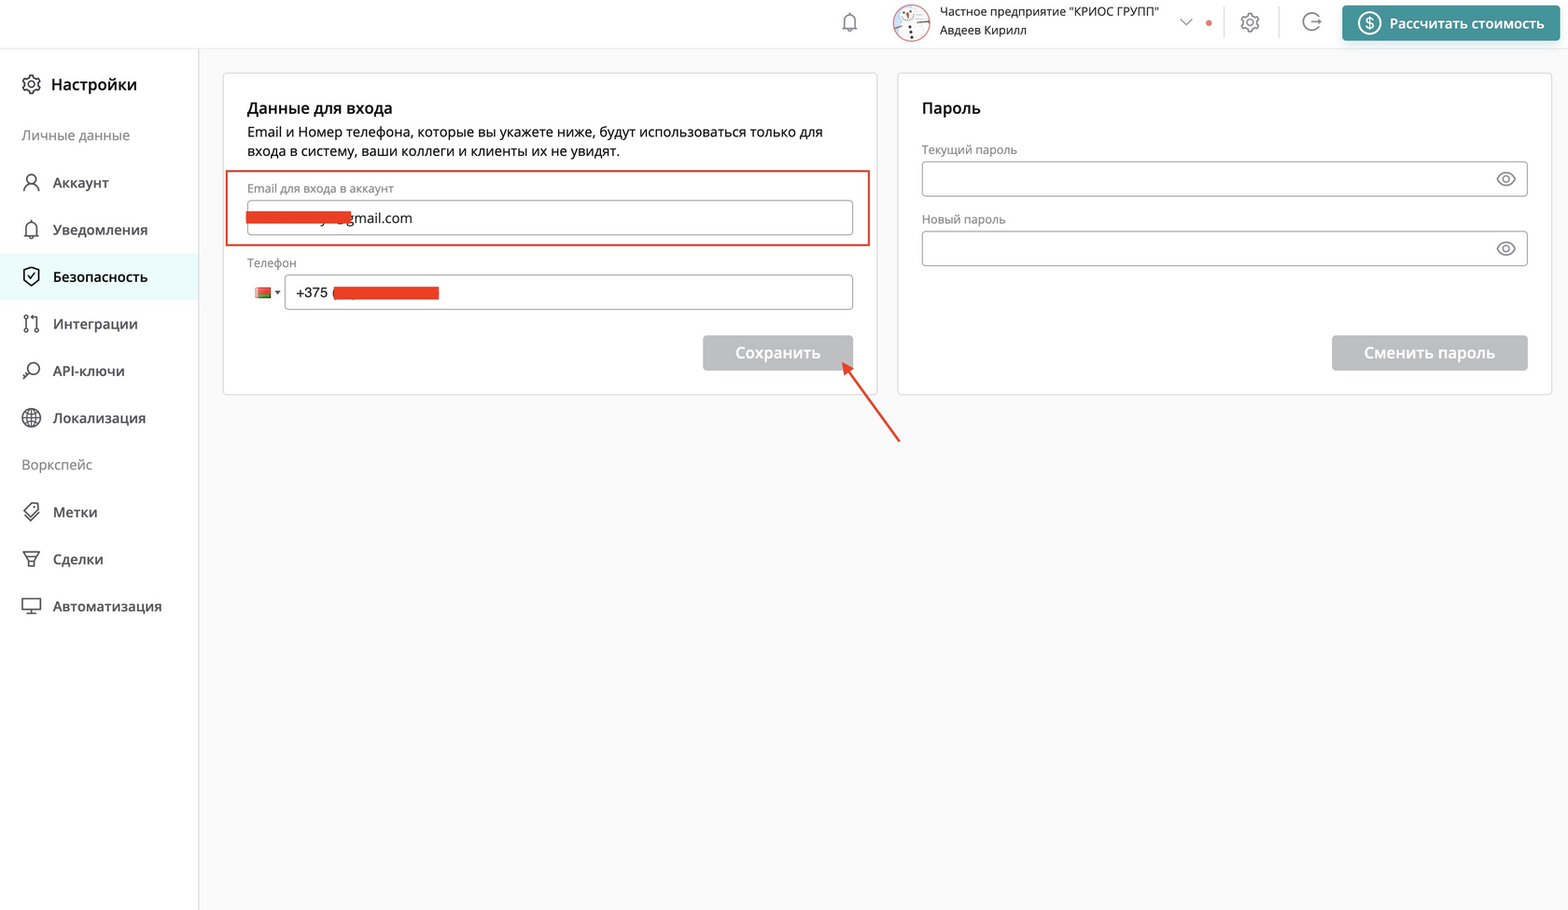Expand the company account dropdown chevron

tap(1186, 22)
